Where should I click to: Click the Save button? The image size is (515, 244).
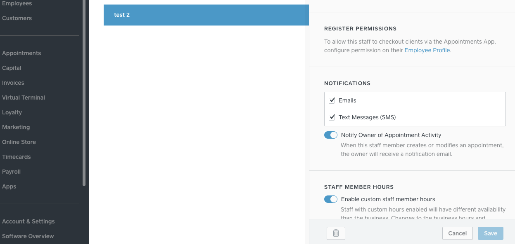coord(490,233)
